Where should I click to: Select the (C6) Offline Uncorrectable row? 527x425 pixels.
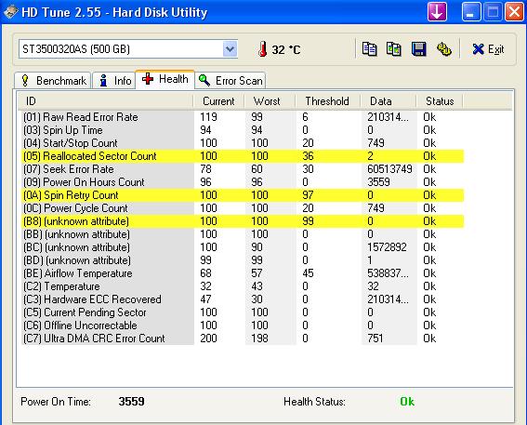243,325
